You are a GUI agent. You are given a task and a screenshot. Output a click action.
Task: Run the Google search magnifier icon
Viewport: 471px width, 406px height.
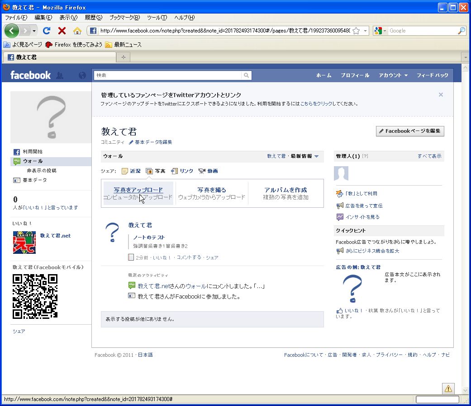coord(461,31)
